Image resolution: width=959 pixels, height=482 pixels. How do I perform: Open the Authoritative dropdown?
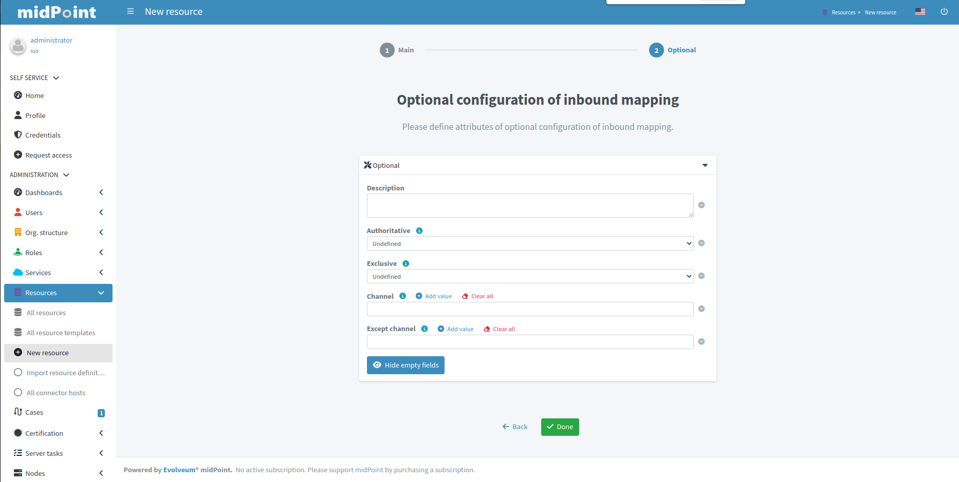click(x=530, y=244)
